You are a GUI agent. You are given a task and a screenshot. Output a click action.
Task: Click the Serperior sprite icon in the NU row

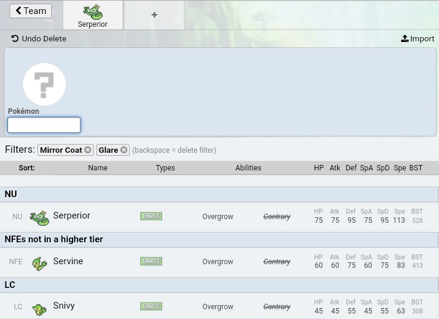[x=40, y=218]
